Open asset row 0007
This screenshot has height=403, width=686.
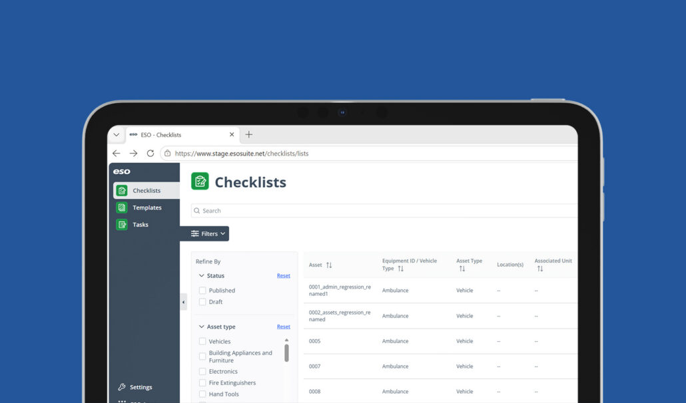click(x=314, y=366)
